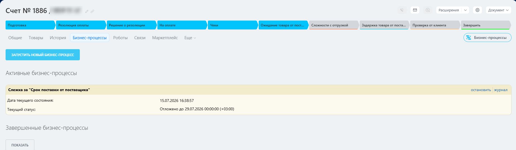The width and height of the screenshot is (516, 150).
Task: Open the журнал link
Action: click(501, 90)
